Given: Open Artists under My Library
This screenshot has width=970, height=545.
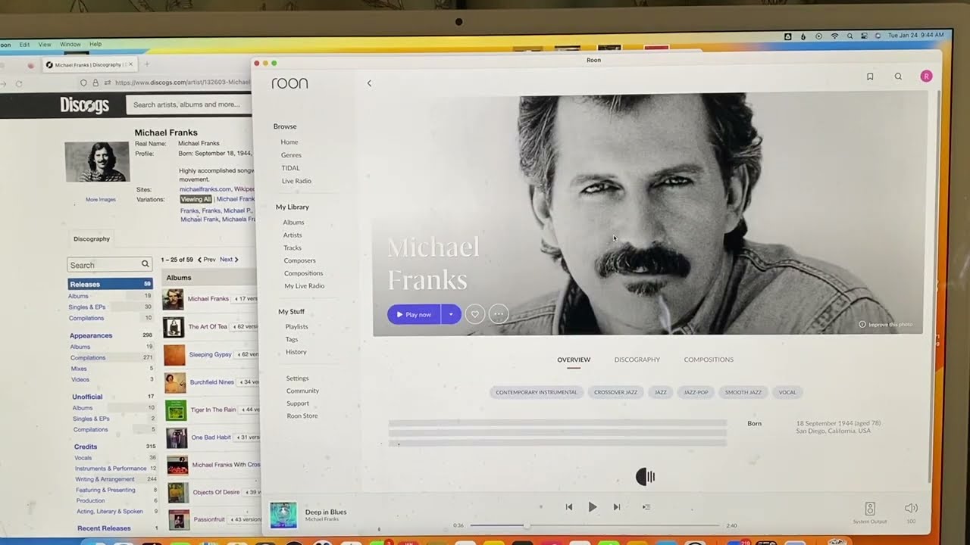Looking at the screenshot, I should [293, 235].
